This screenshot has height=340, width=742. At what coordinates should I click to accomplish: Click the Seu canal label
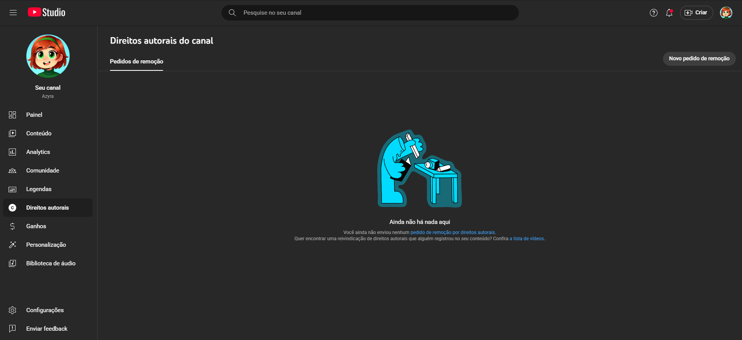click(x=48, y=88)
